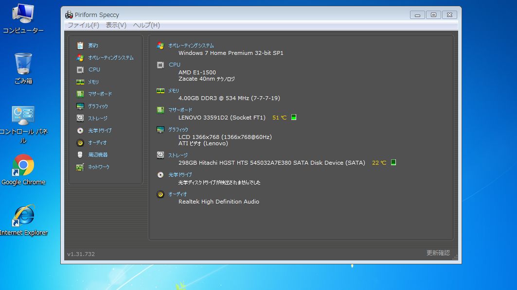The image size is (517, 290).
Task: Click the 51 ℃ motherboard temperature value
Action: (279, 118)
